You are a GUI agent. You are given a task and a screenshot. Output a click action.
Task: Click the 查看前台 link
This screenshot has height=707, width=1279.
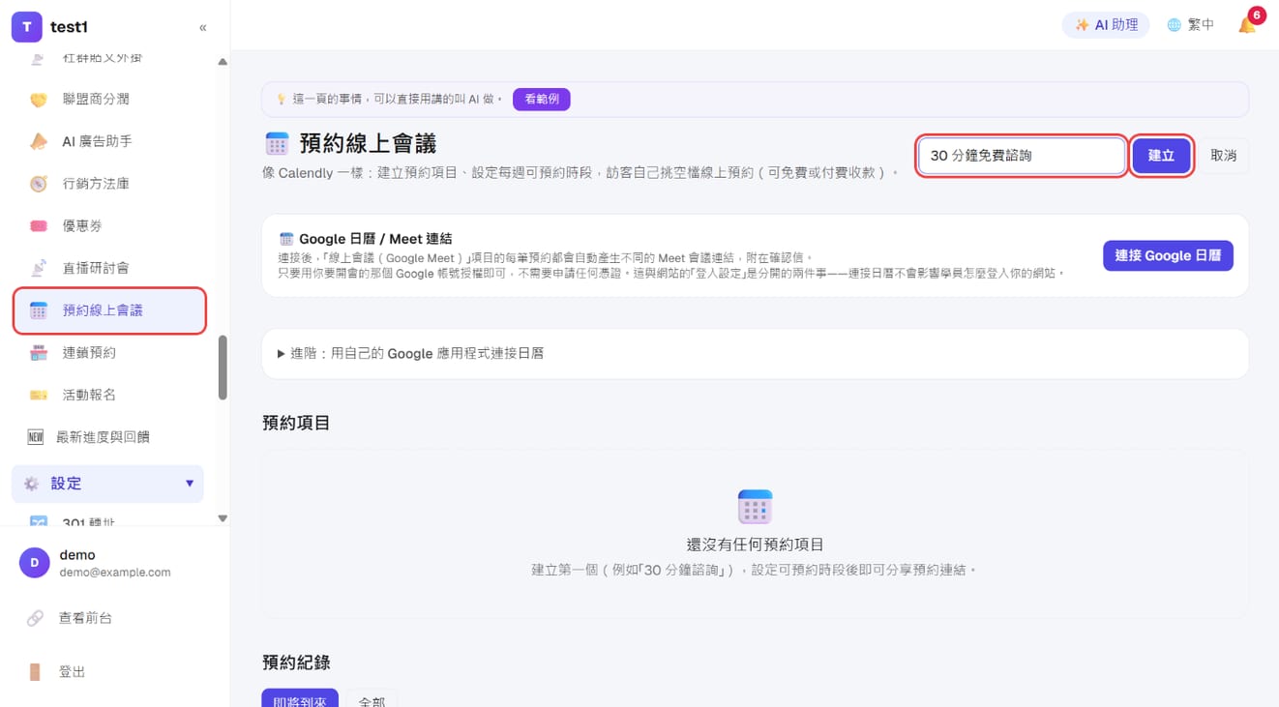(x=85, y=618)
